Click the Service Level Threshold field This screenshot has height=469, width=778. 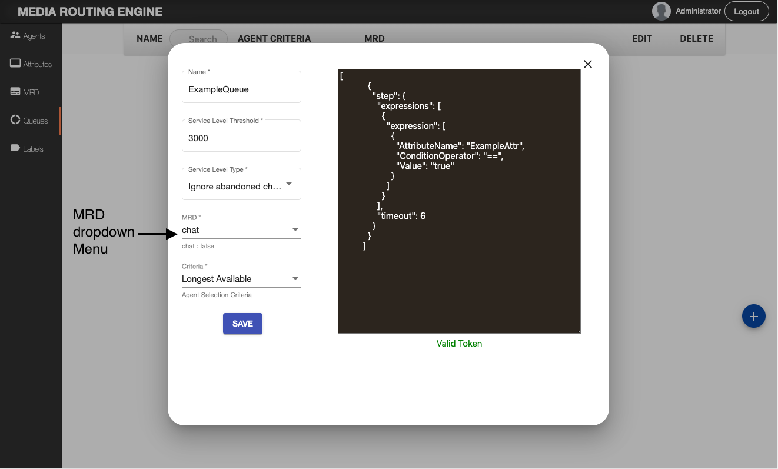click(x=241, y=138)
